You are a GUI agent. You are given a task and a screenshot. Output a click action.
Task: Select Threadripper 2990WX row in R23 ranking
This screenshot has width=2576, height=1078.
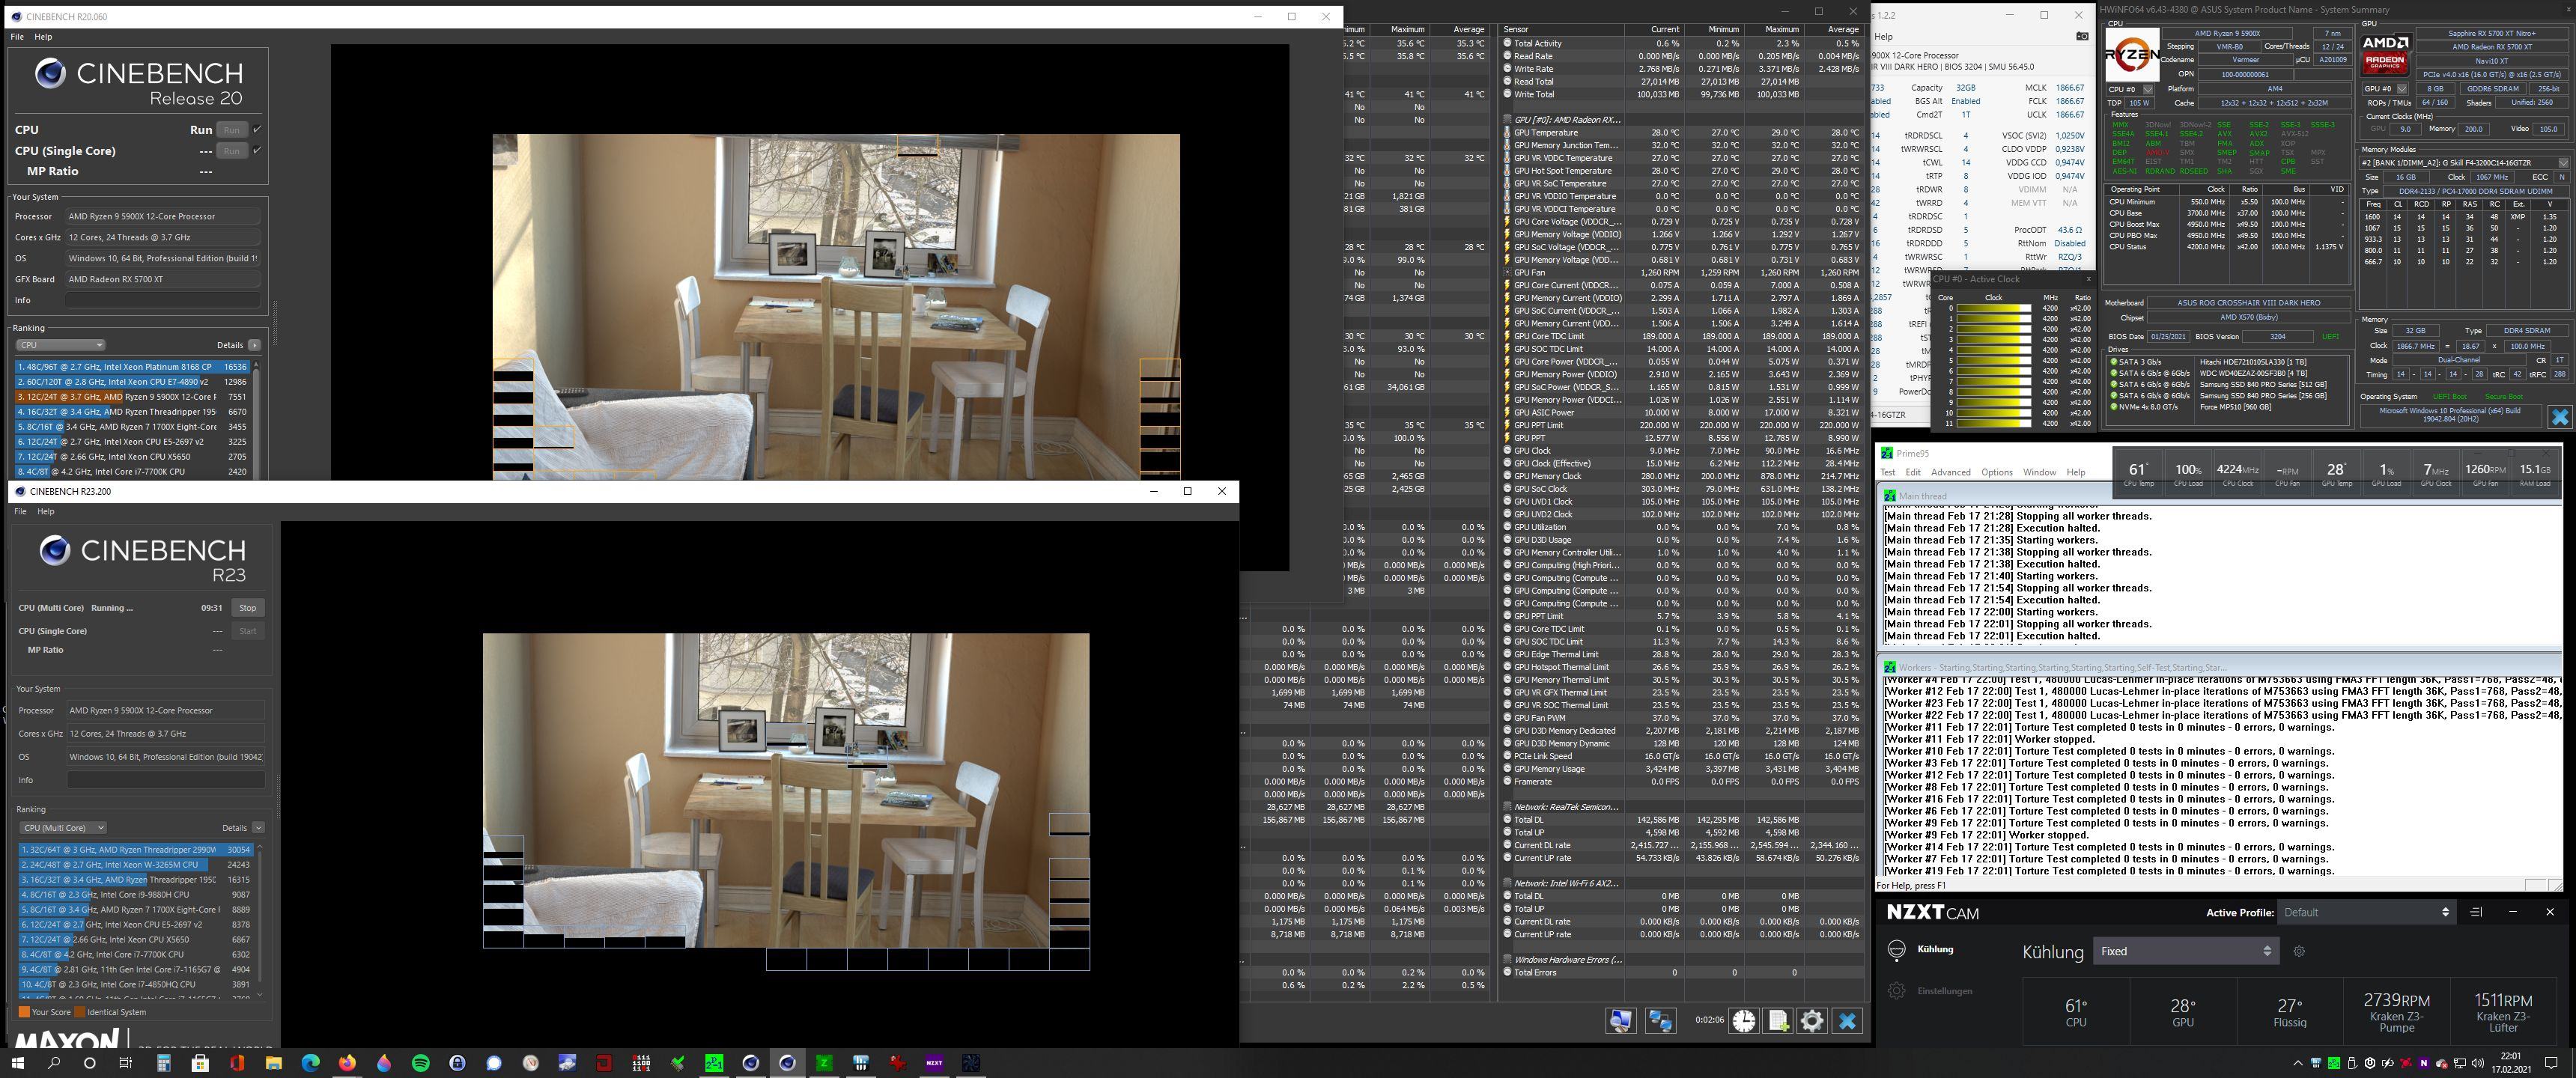[x=135, y=850]
